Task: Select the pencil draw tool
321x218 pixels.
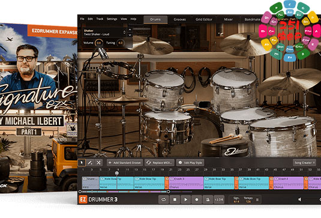Action: click(x=90, y=163)
